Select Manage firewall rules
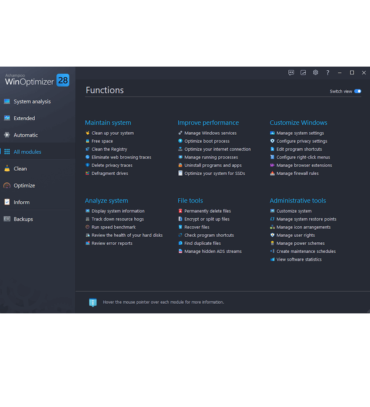The image size is (370, 407). point(297,174)
